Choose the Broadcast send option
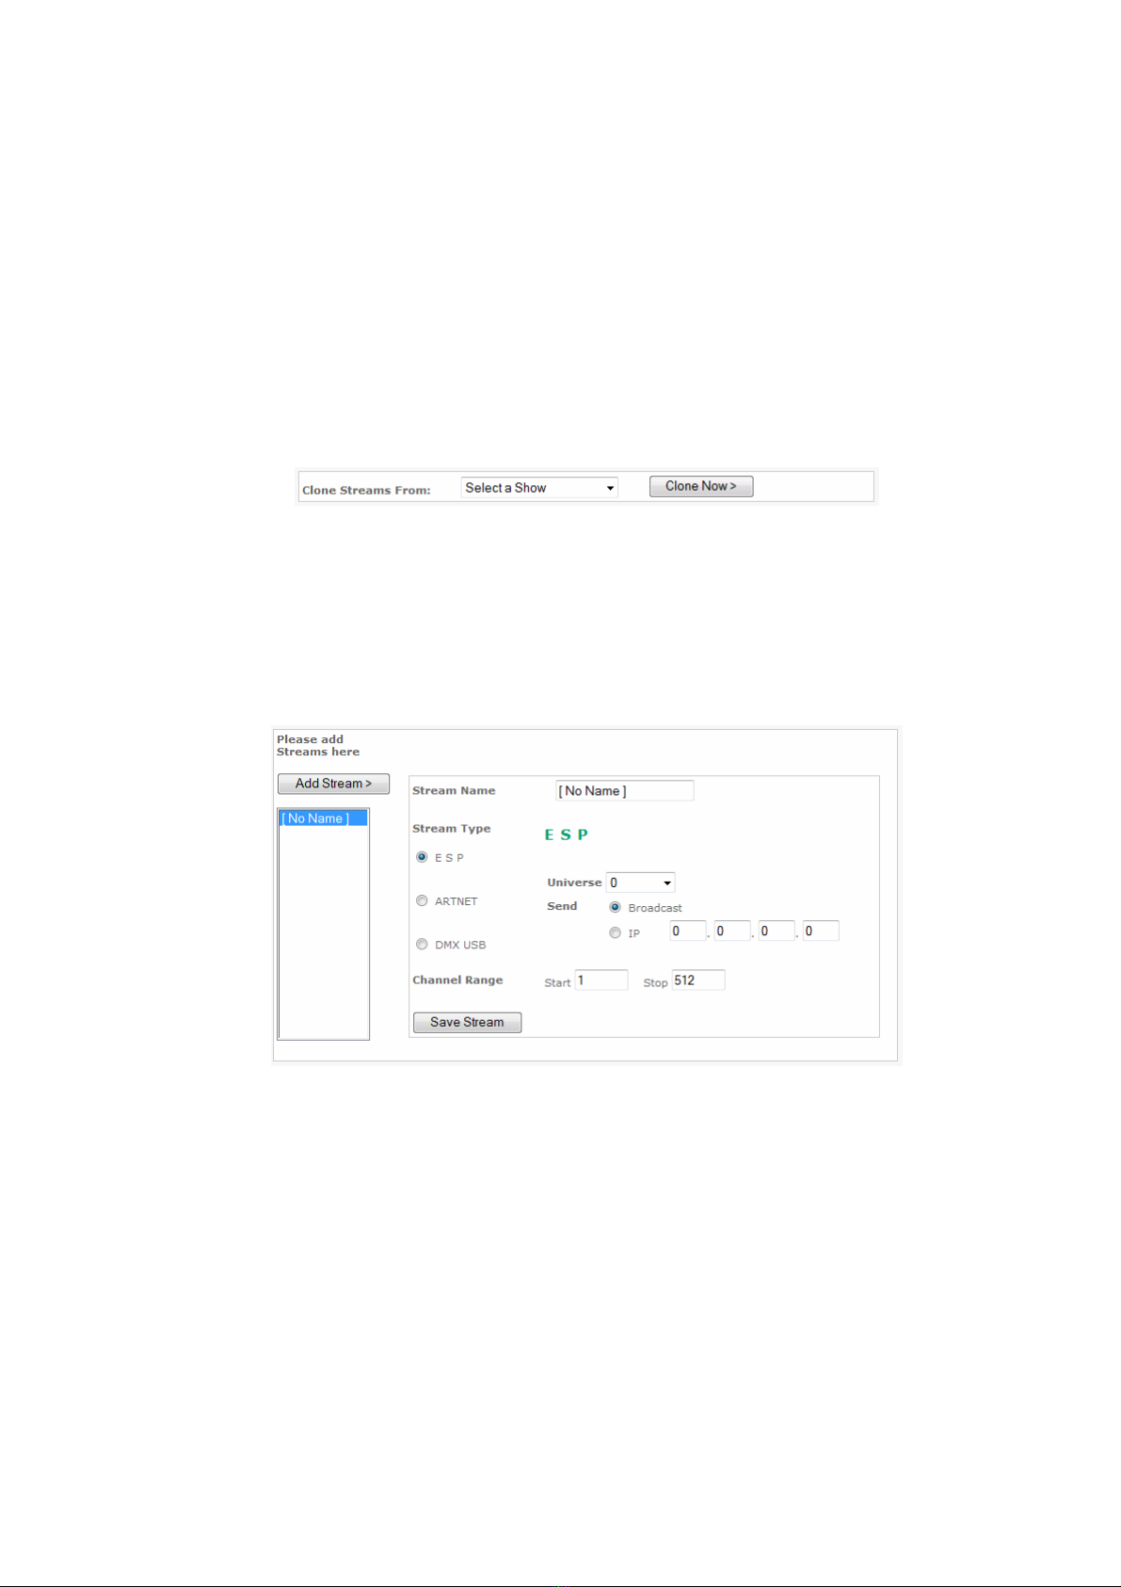This screenshot has width=1121, height=1587. [x=615, y=907]
